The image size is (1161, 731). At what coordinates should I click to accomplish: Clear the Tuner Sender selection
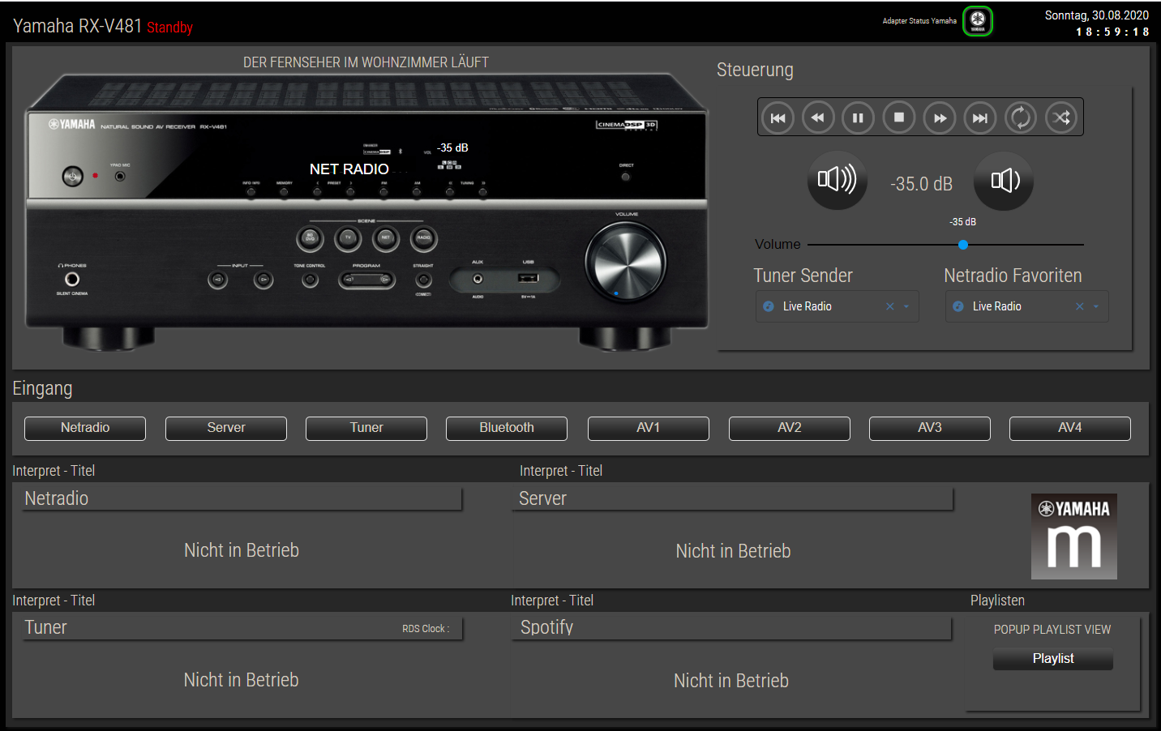(890, 306)
